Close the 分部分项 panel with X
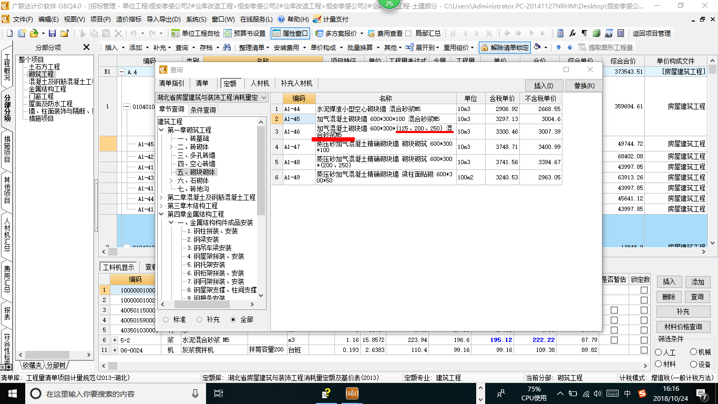 click(x=87, y=47)
